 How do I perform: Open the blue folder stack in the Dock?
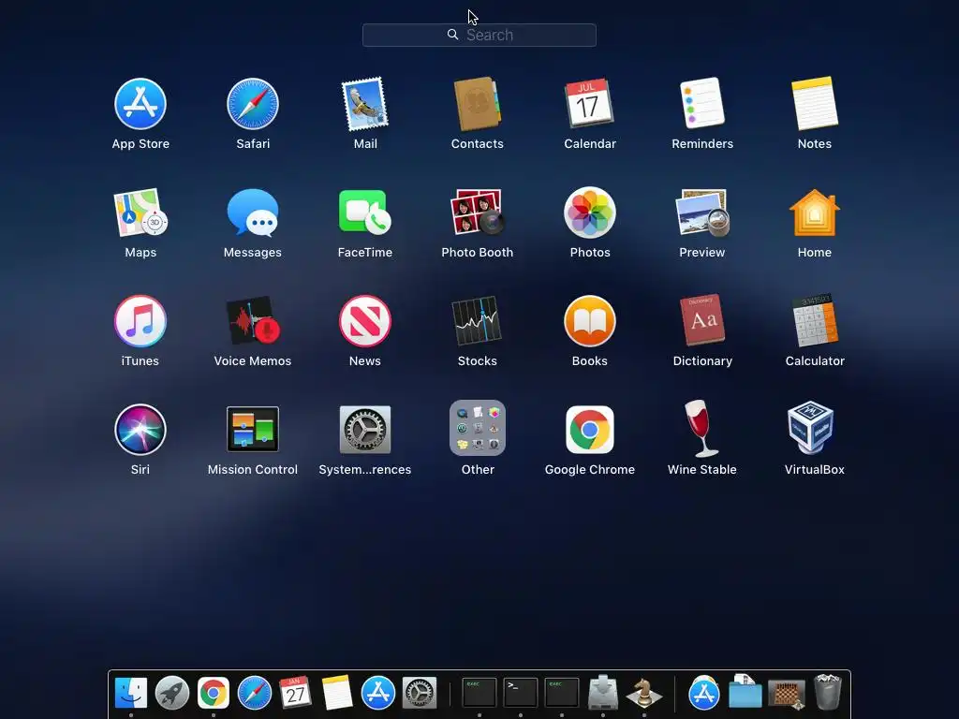(745, 692)
